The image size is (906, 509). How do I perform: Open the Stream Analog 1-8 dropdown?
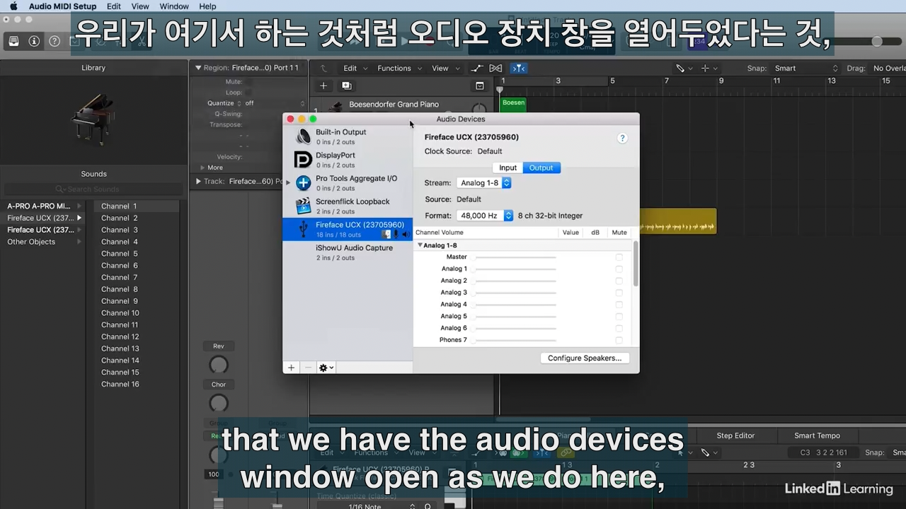[x=484, y=183]
